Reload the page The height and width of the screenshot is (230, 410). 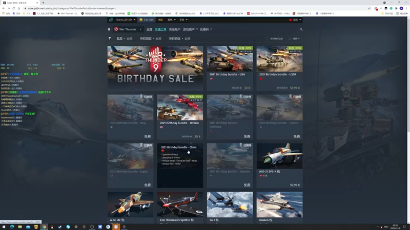pyautogui.click(x=14, y=8)
